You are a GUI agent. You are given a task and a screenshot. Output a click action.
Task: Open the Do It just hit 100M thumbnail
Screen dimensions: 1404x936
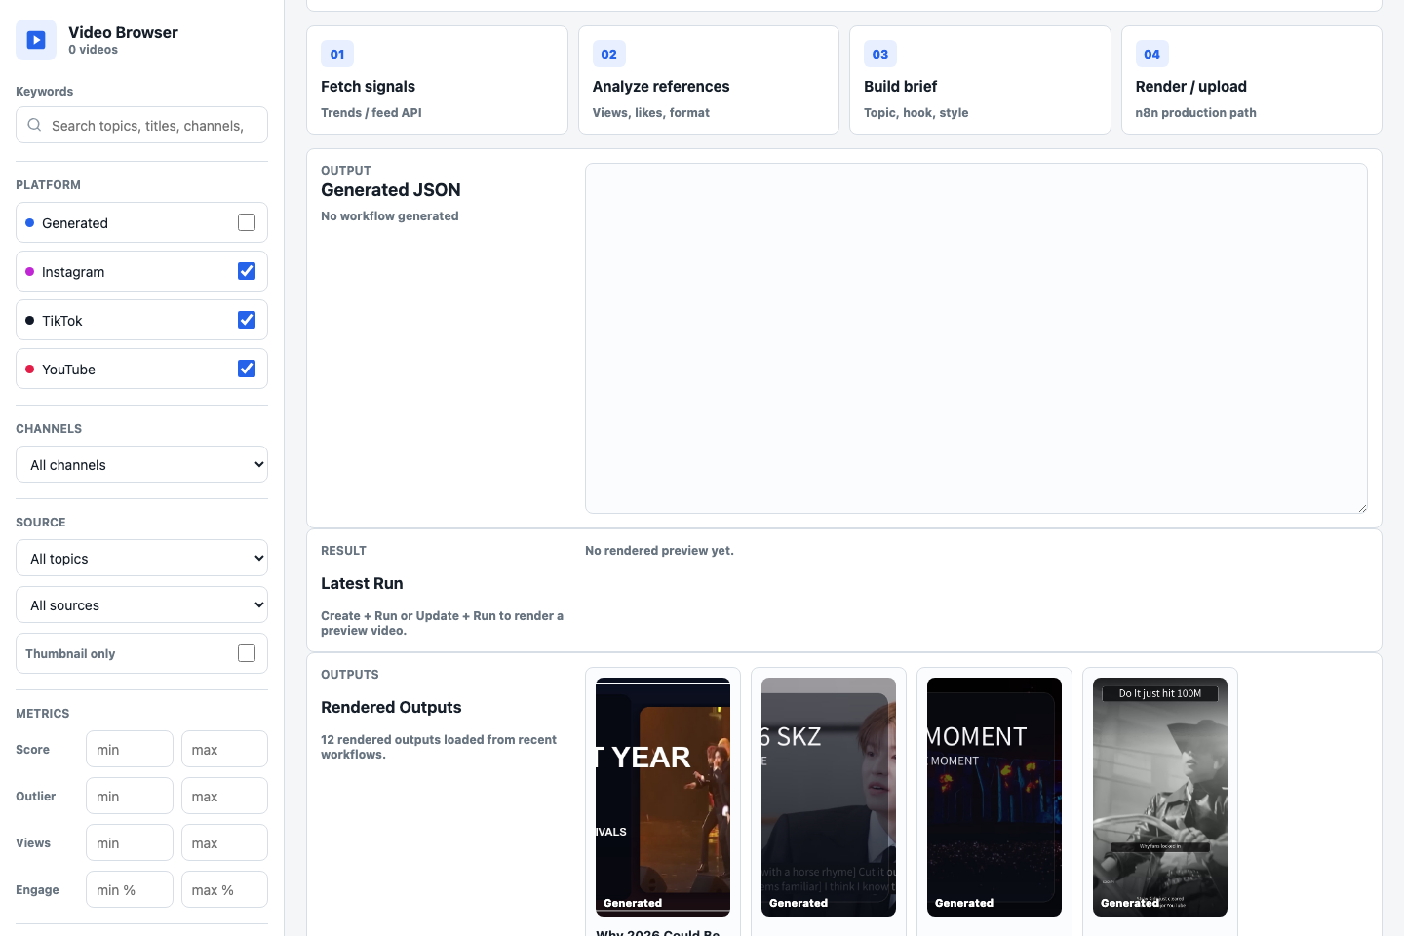(1160, 797)
